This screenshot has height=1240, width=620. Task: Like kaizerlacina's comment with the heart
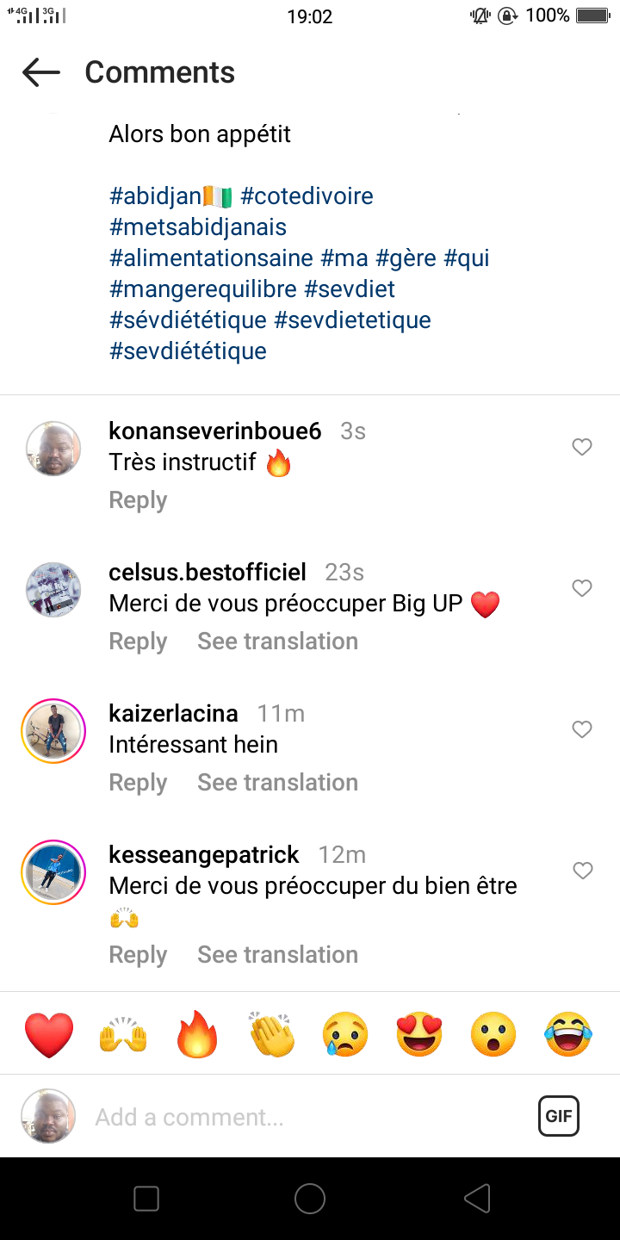(x=582, y=729)
